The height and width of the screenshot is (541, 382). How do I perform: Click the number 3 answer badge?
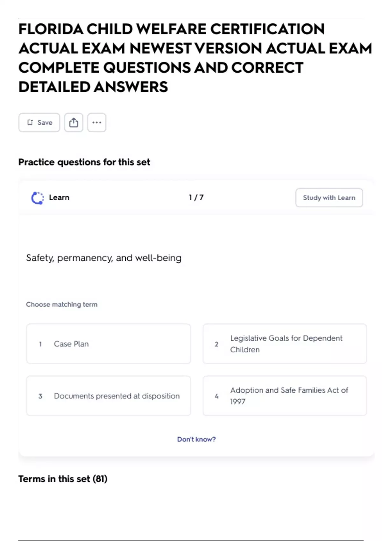[40, 396]
